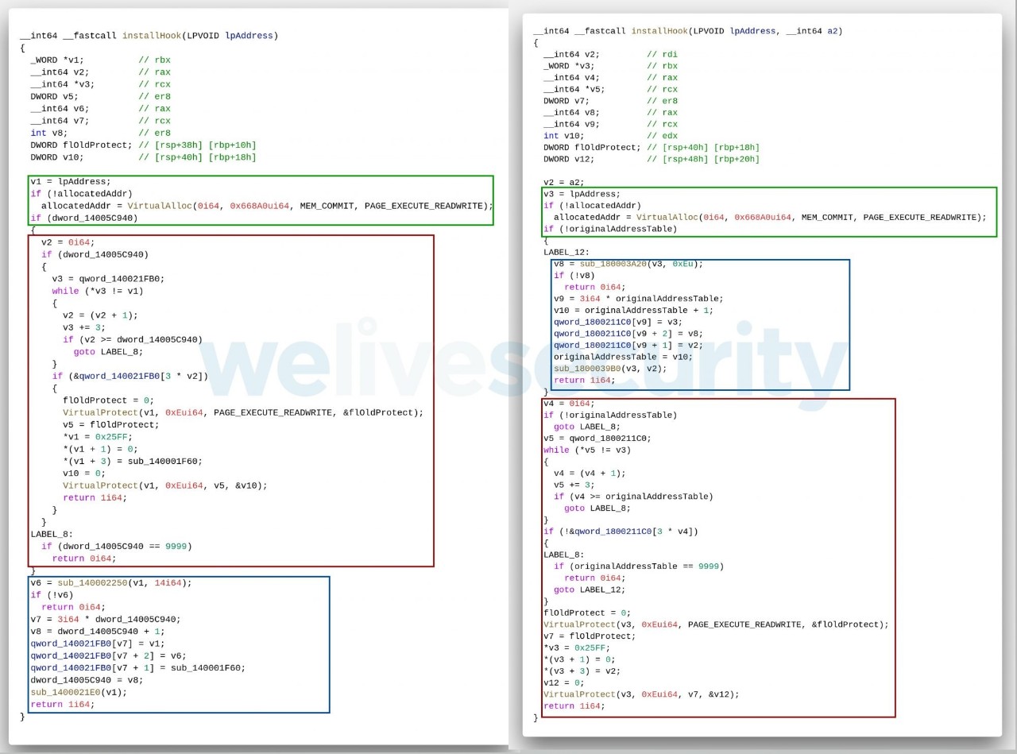Select DWORD flOldProtect declaration on left

[x=81, y=145]
